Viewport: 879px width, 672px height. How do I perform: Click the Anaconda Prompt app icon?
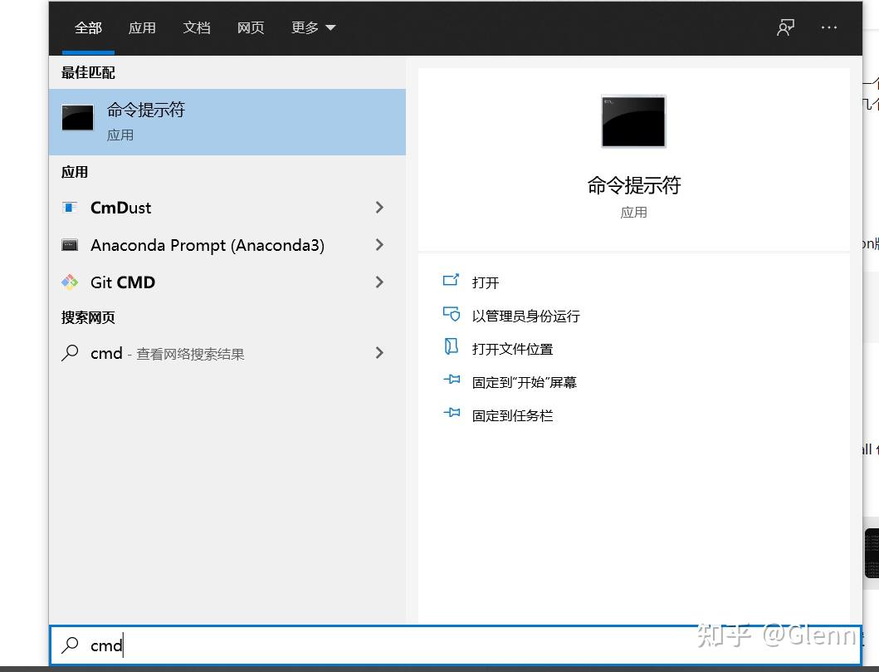click(70, 245)
